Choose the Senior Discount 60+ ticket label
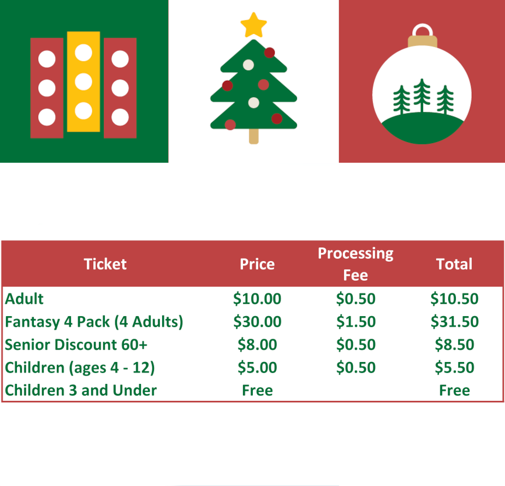 [x=76, y=345]
